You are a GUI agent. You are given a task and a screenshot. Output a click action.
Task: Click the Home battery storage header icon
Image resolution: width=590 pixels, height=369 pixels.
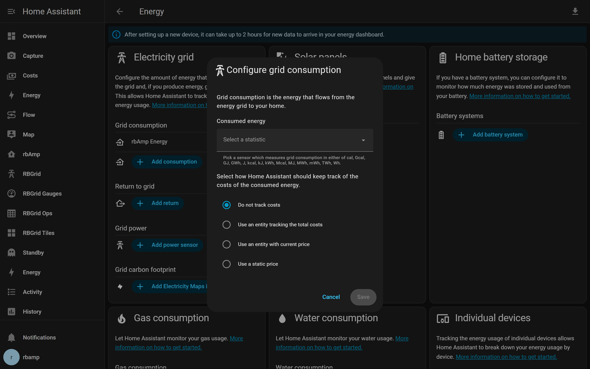coord(443,58)
